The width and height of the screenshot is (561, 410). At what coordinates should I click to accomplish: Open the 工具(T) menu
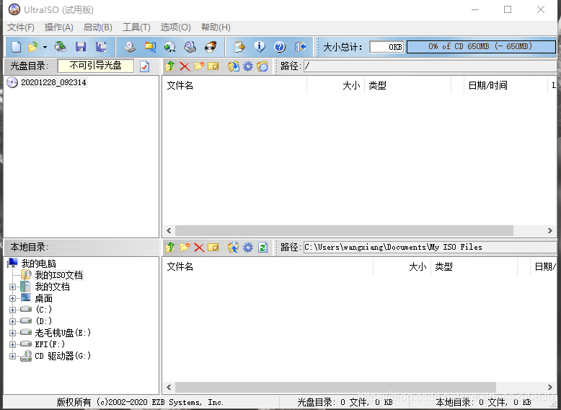(136, 27)
